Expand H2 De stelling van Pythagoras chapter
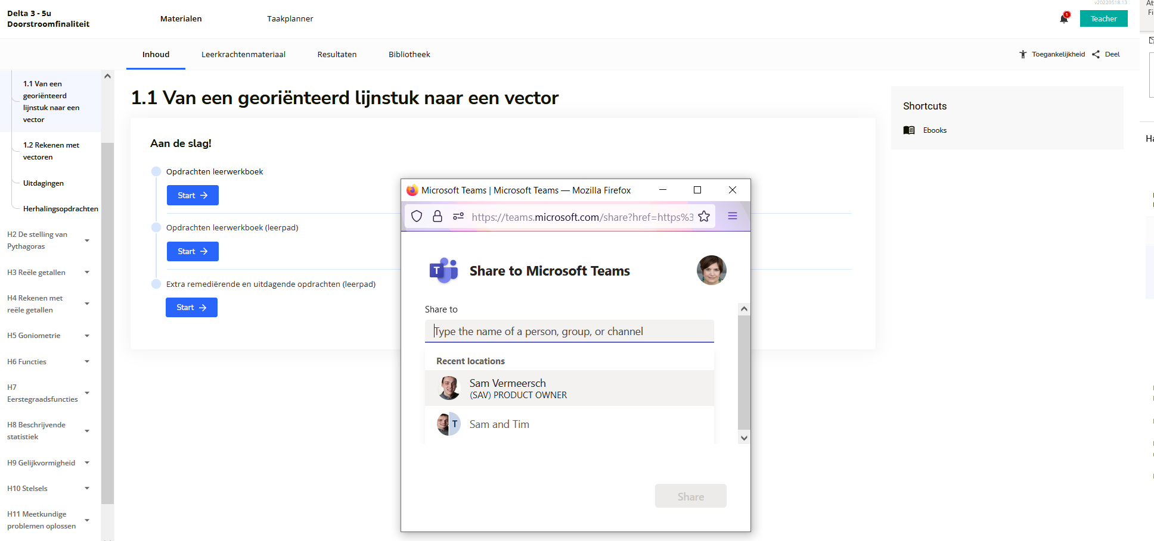 [x=87, y=240]
